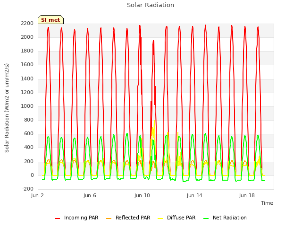
Task: Select the Diffuse PAR legend label
Action: point(181,218)
